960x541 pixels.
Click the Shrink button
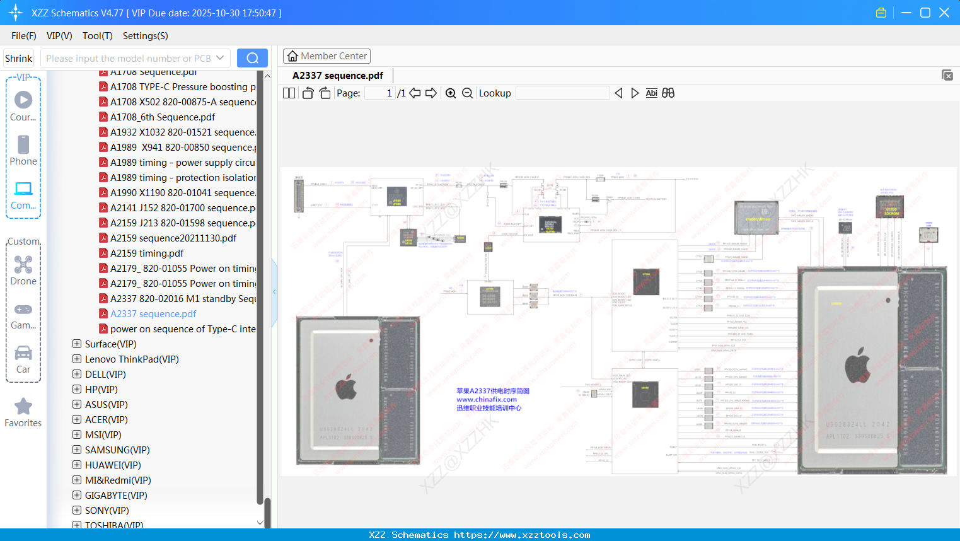tap(19, 58)
